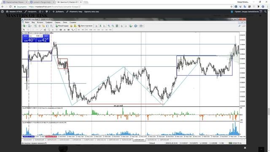Image resolution: width=270 pixels, height=152 pixels.
Task: Switch to the GBPUSD,M5 chart tab
Action: pyautogui.click(x=165, y=140)
